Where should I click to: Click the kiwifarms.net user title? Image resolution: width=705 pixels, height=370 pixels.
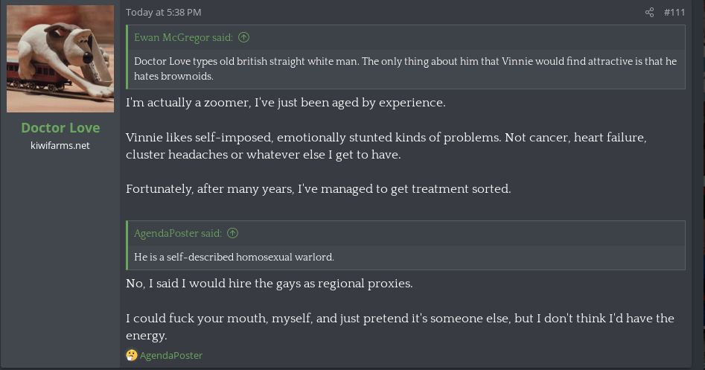60,145
